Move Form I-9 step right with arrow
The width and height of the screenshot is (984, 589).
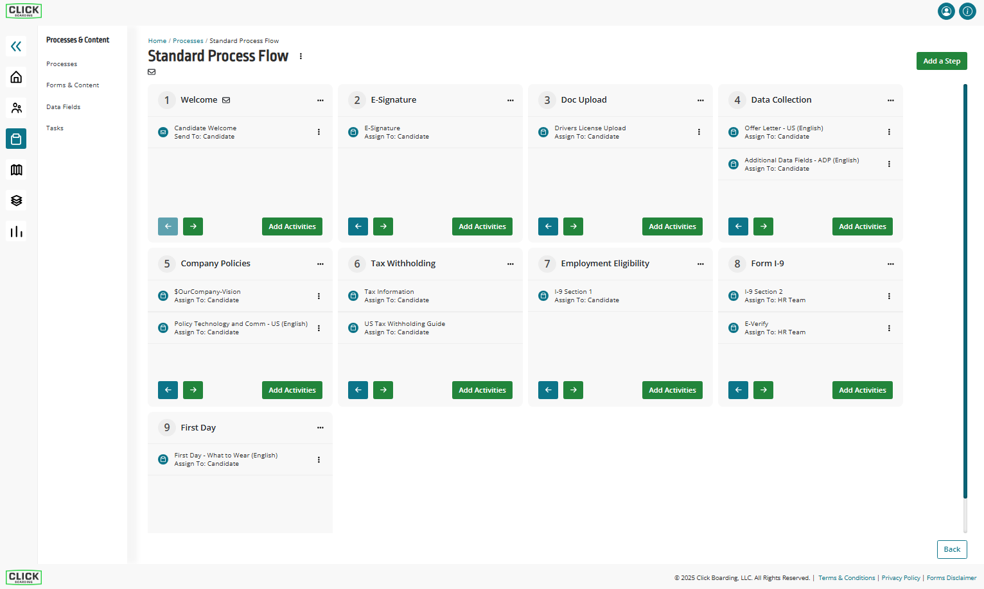(763, 390)
